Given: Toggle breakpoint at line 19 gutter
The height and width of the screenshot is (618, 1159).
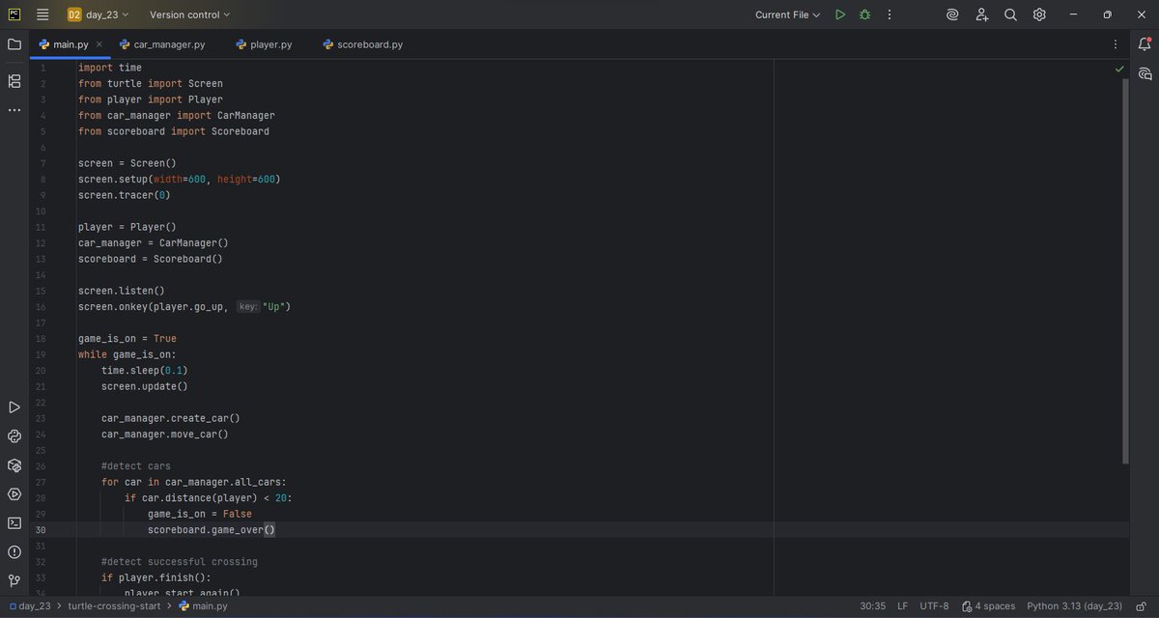Looking at the screenshot, I should click(41, 354).
